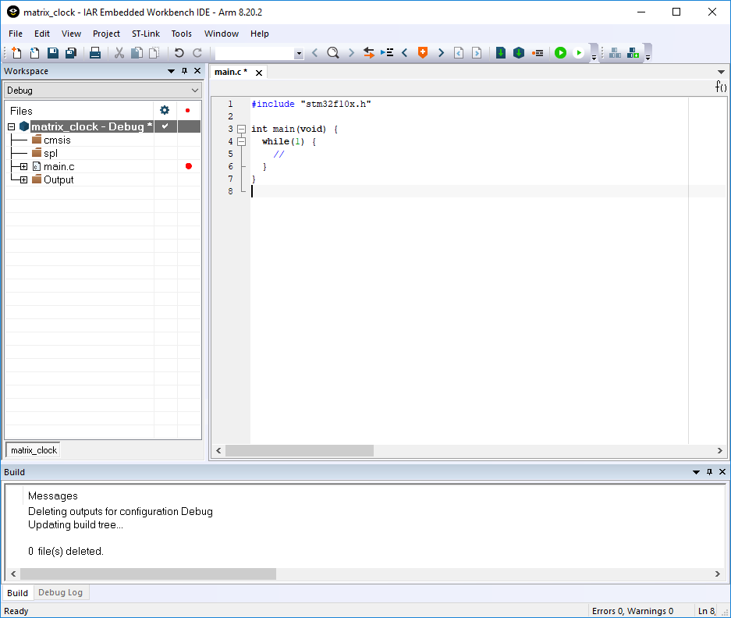
Task: Close the Build panel
Action: [x=722, y=471]
